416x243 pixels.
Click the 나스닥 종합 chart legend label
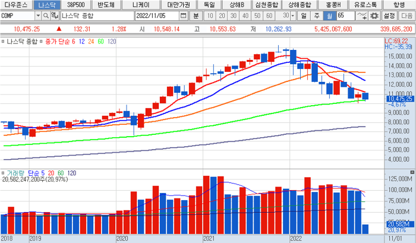point(22,42)
